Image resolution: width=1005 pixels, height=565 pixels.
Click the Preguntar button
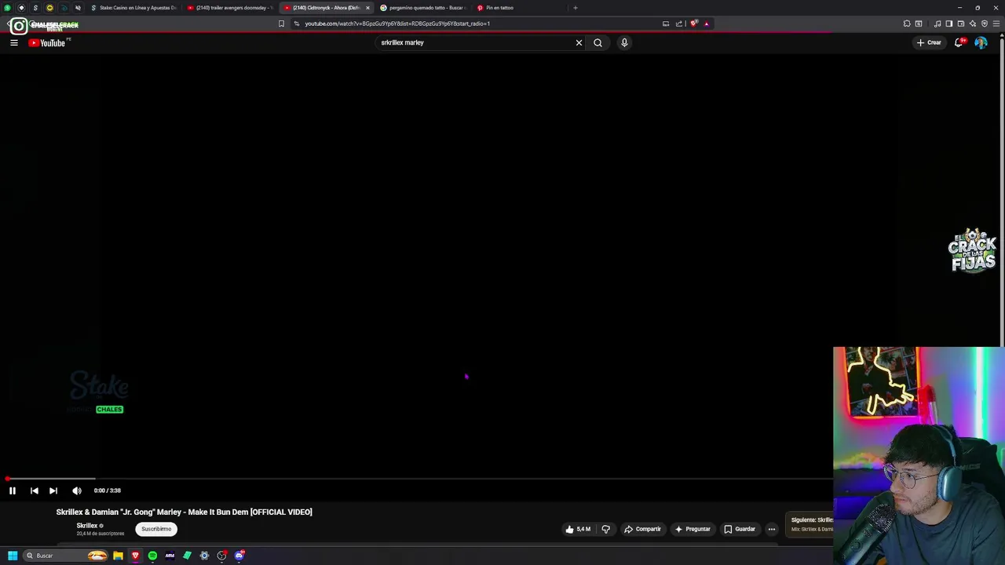(x=692, y=529)
